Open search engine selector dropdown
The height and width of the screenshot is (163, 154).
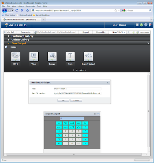(125, 10)
